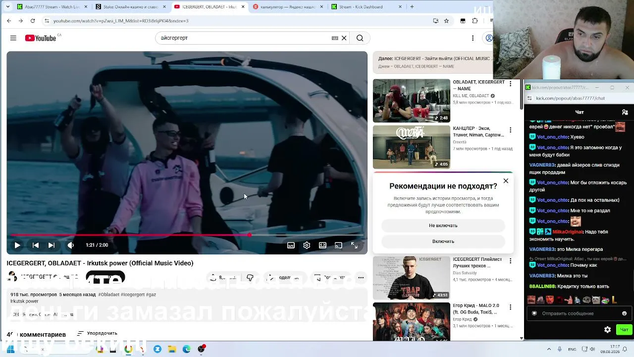Run the YouTube search with magnifier button
The image size is (634, 357).
tap(360, 38)
